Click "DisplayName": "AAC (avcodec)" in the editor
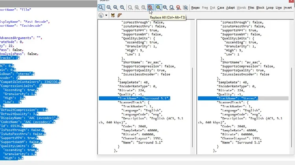This screenshot has width=295, height=165. [x=29, y=118]
